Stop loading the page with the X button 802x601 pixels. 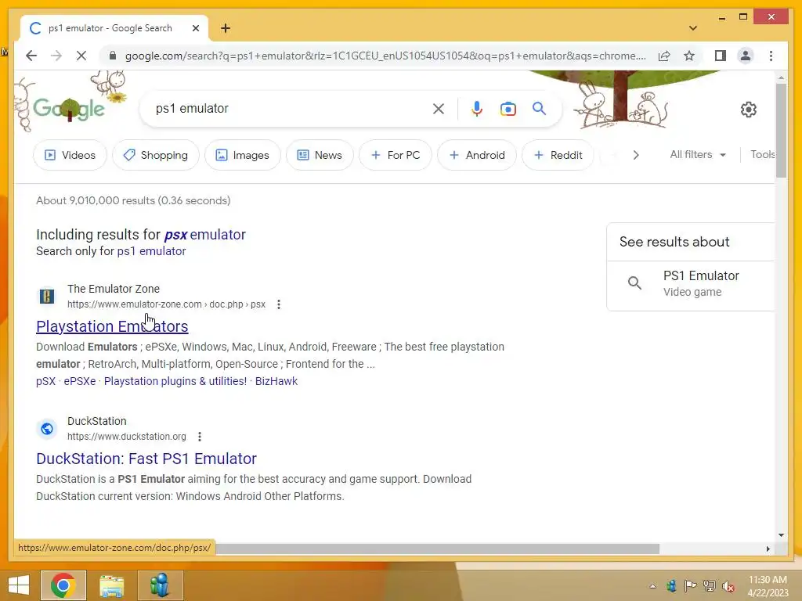pyautogui.click(x=81, y=56)
